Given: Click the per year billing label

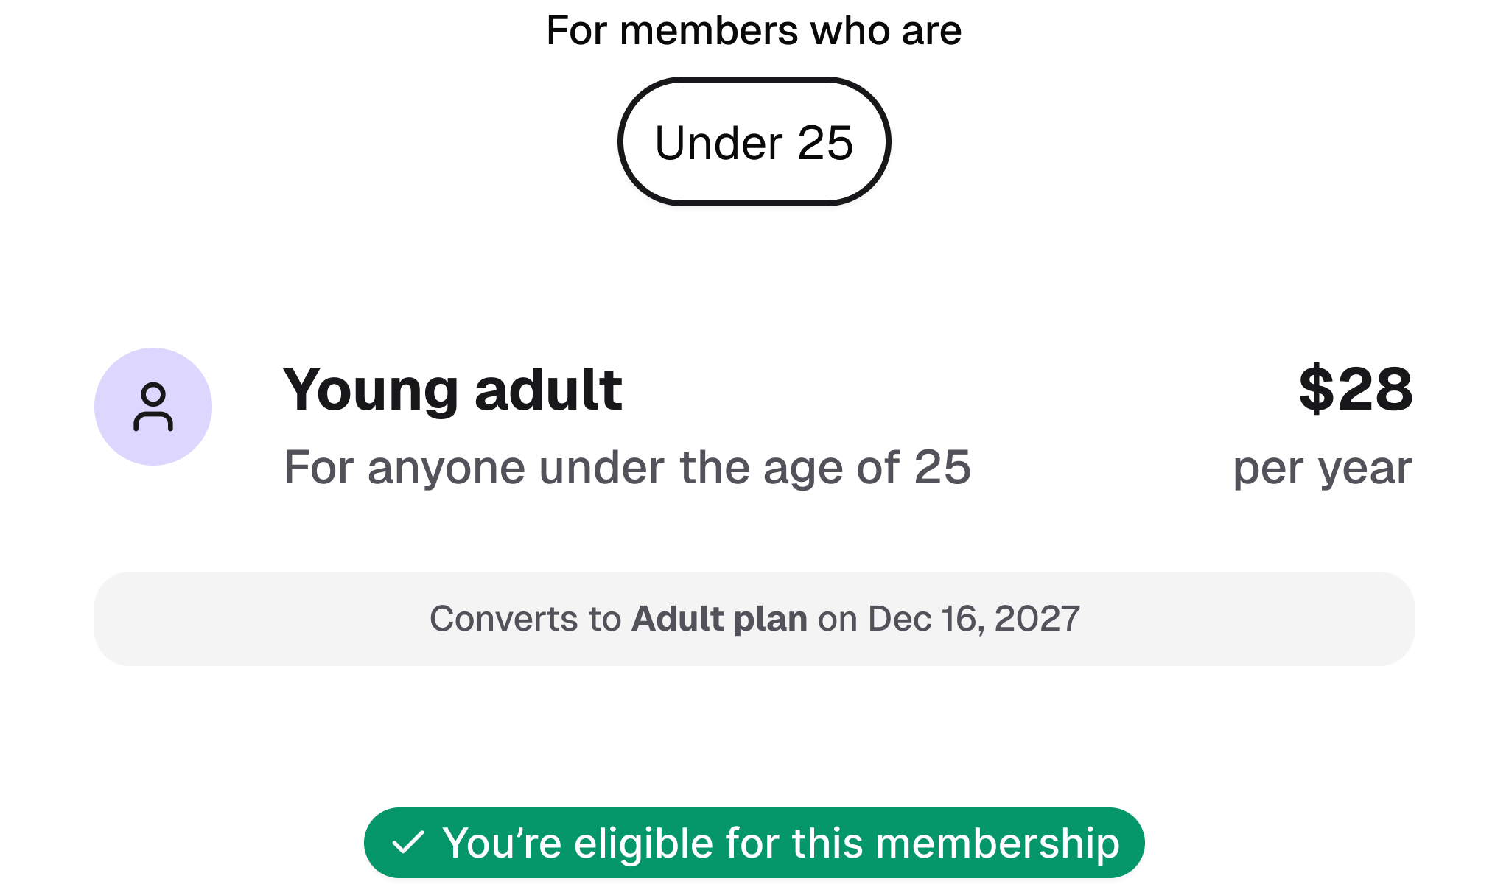Looking at the screenshot, I should (1322, 468).
